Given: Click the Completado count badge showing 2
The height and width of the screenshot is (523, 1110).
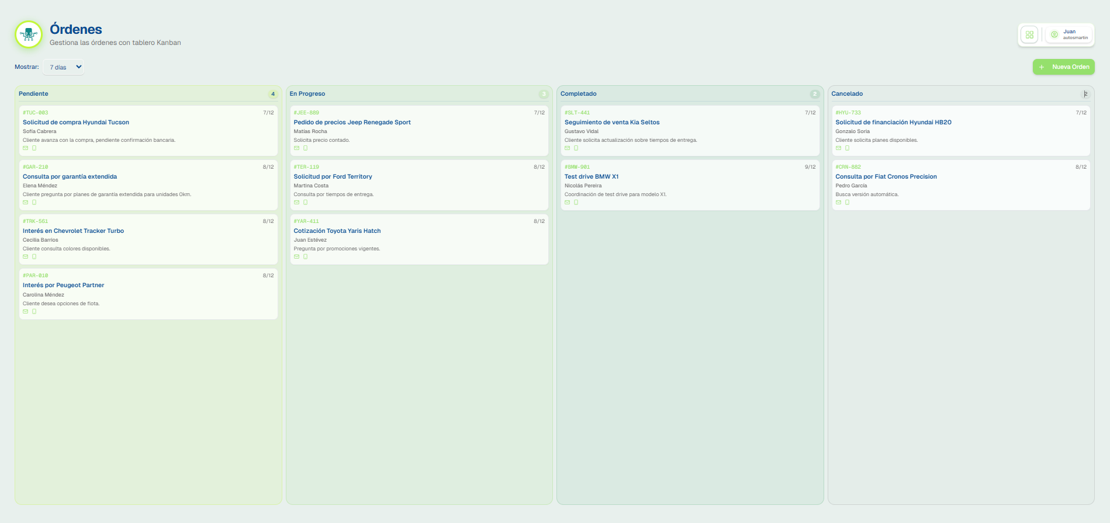Looking at the screenshot, I should pyautogui.click(x=815, y=94).
